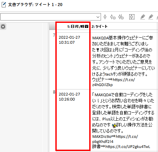
Task: Open the 辞書 link https://t.co/UP2gku4TwL
Action: (128, 147)
